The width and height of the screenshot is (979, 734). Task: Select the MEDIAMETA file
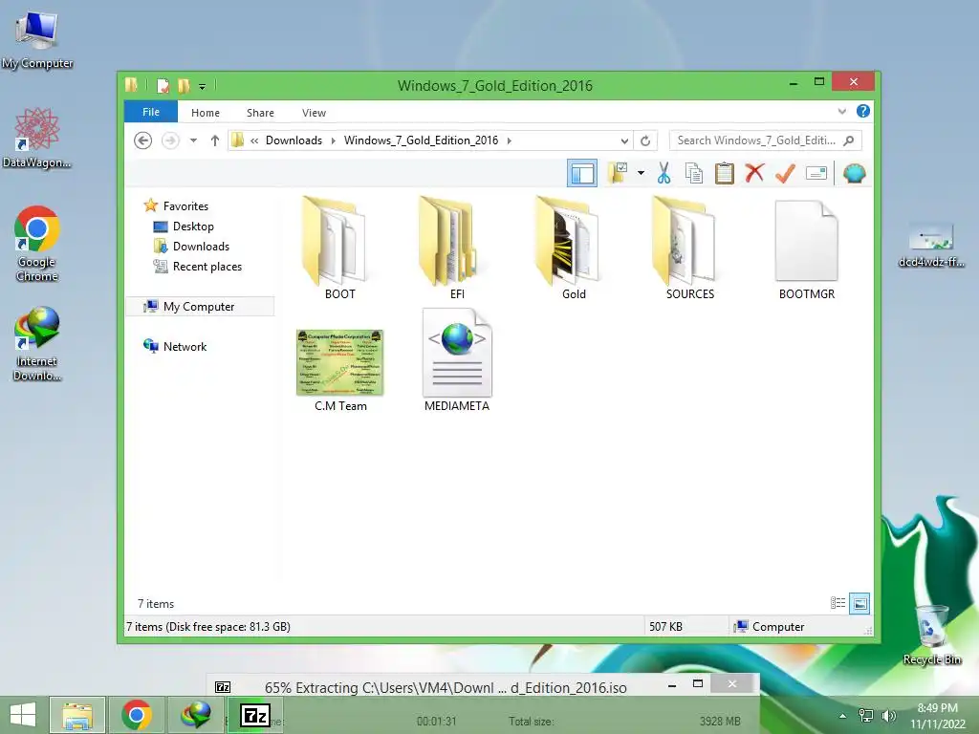click(x=457, y=360)
